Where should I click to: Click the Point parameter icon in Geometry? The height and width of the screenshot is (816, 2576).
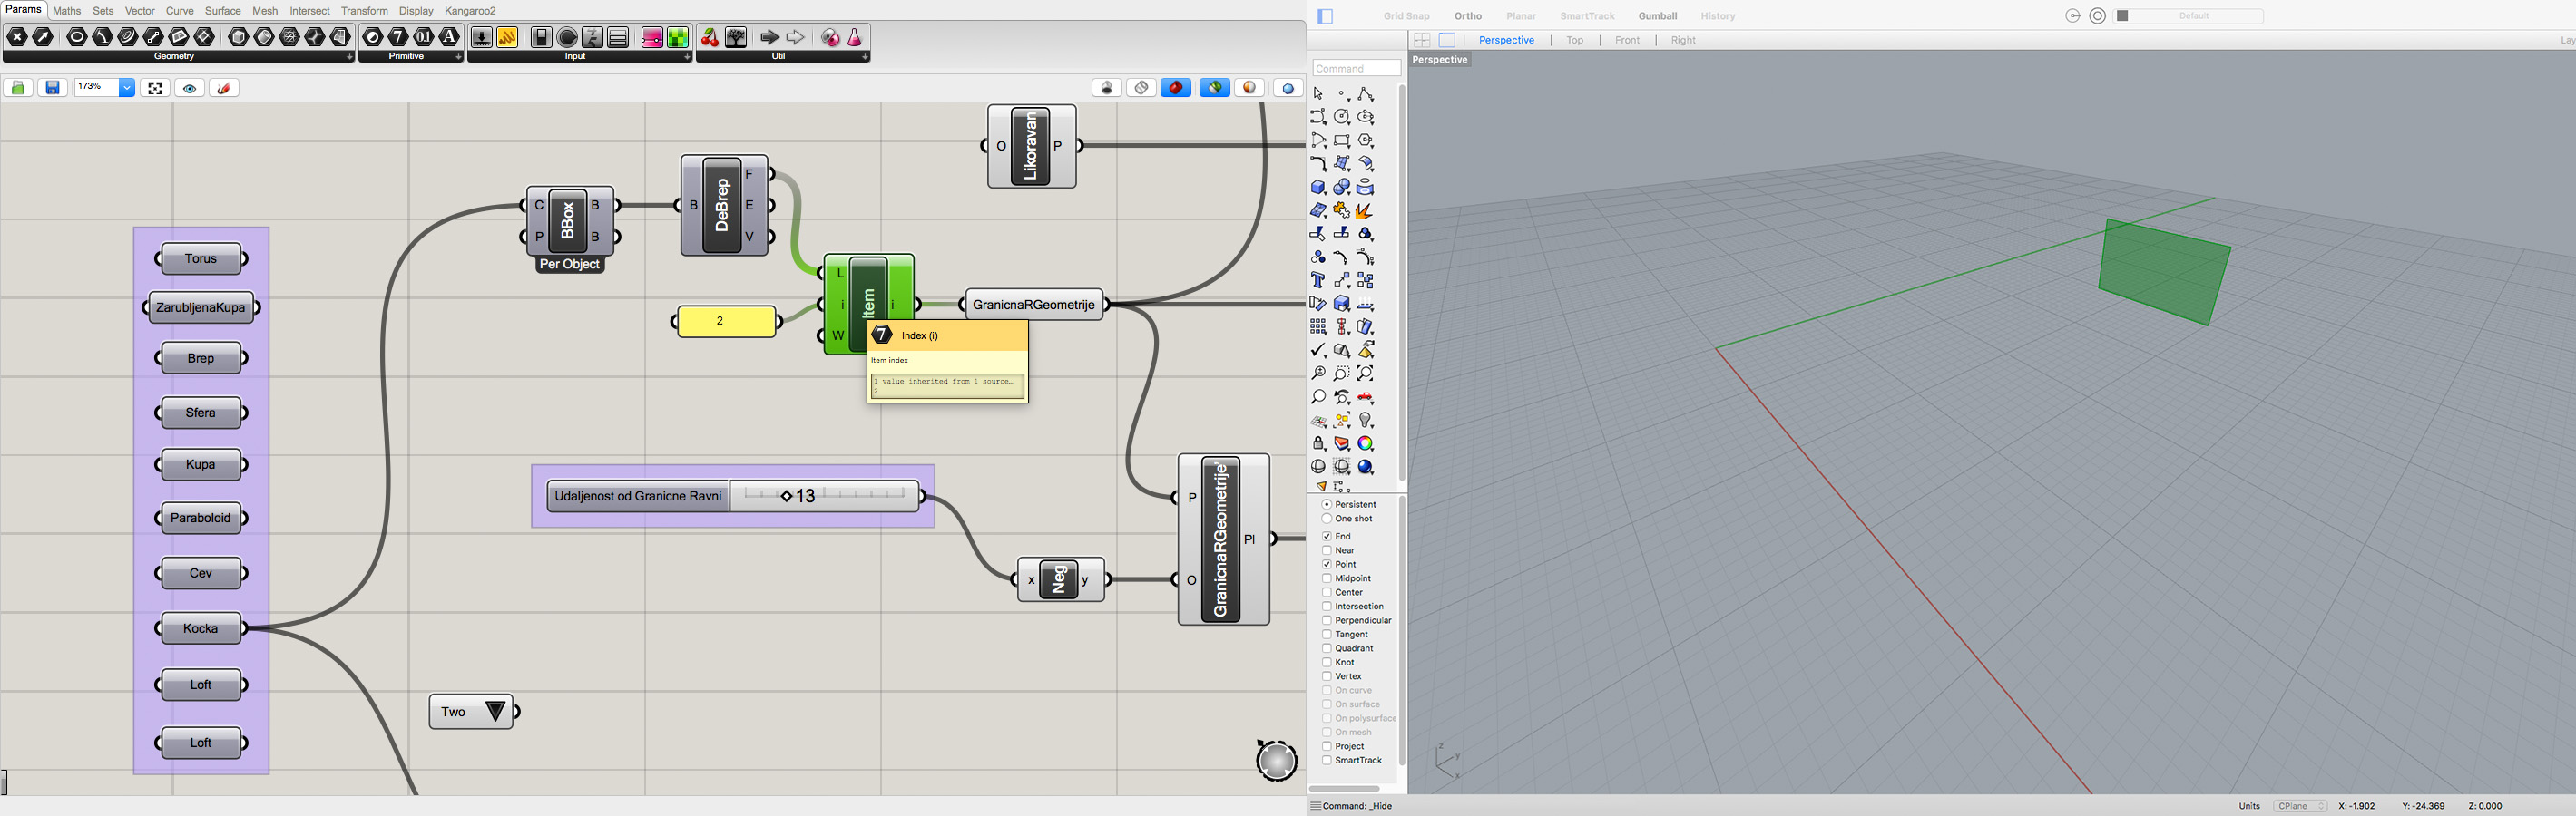tap(17, 37)
